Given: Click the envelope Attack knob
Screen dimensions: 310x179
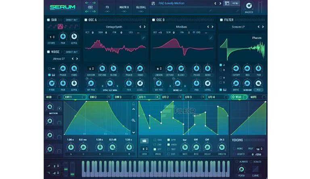Looking at the screenshot, I should 71,147.
